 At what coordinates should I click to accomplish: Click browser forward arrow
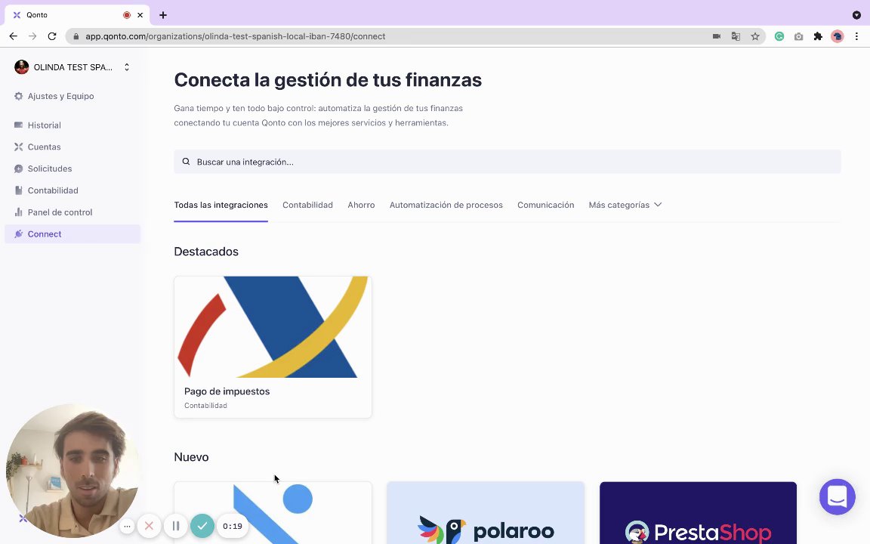32,36
